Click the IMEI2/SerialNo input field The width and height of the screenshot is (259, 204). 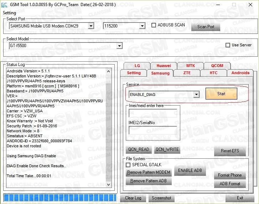(153, 130)
